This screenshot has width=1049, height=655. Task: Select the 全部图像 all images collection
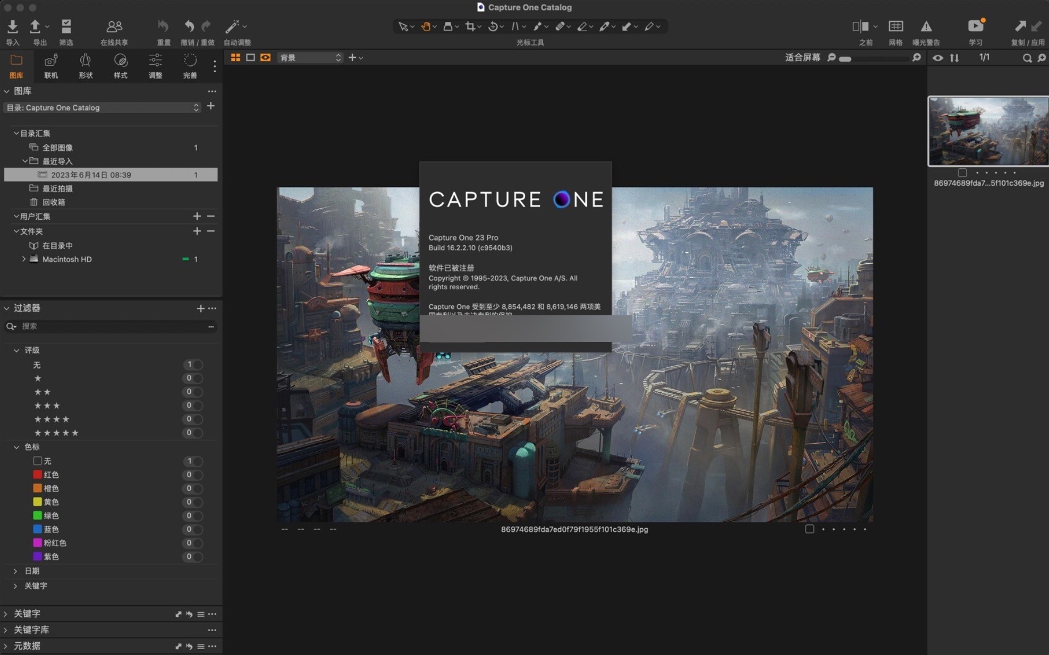[x=111, y=148]
